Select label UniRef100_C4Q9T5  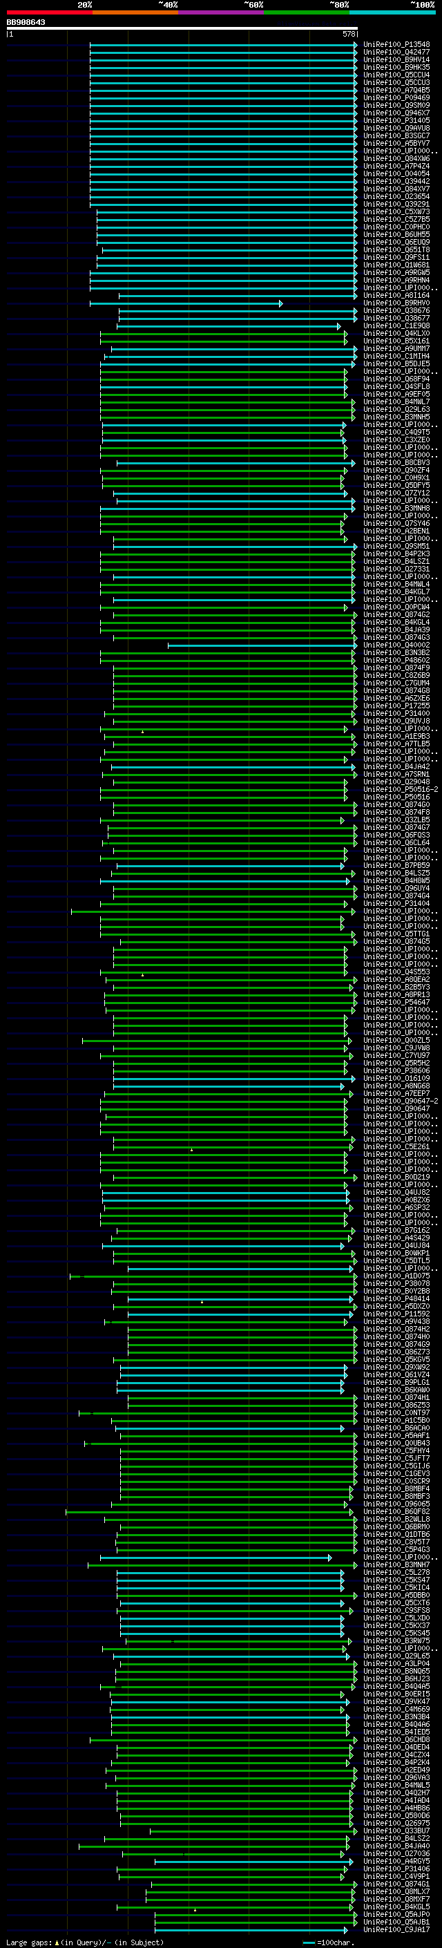[396, 433]
